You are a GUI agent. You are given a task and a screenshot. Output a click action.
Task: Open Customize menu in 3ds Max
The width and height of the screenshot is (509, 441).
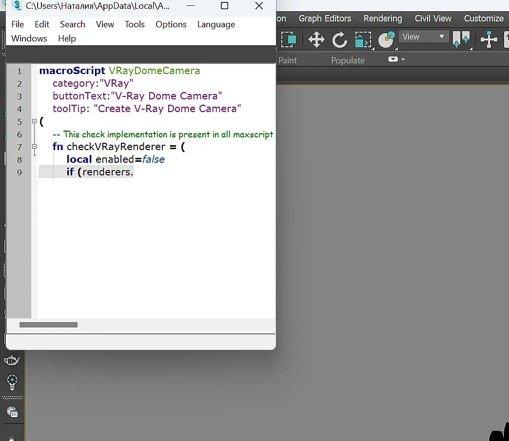click(484, 19)
